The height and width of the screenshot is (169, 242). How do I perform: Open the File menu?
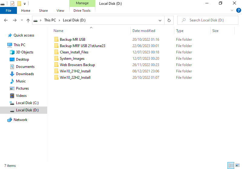coord(8,11)
